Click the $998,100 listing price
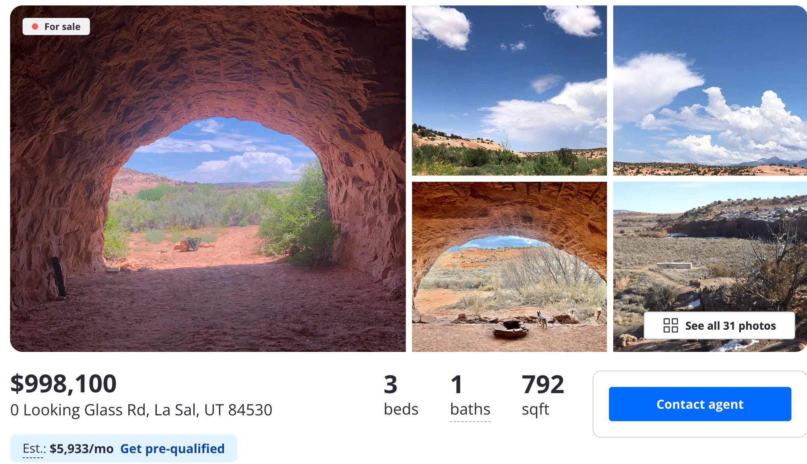Viewport: 807px width, 464px height. tap(63, 383)
